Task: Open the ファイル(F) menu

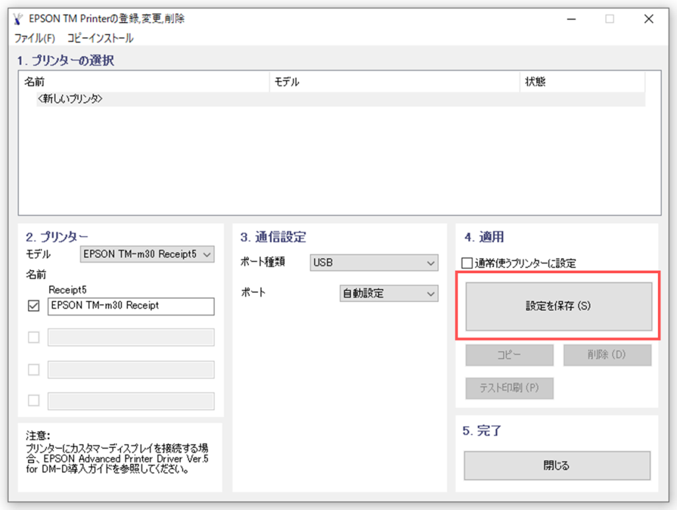Action: click(35, 38)
